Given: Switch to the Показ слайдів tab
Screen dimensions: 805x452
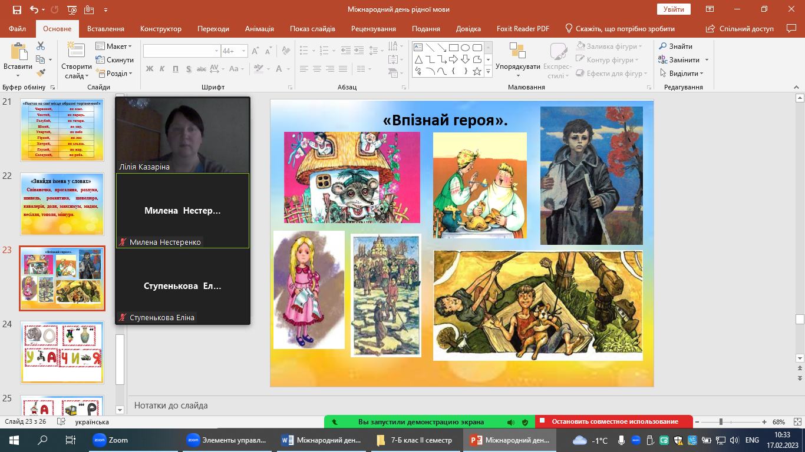Looking at the screenshot, I should [312, 29].
